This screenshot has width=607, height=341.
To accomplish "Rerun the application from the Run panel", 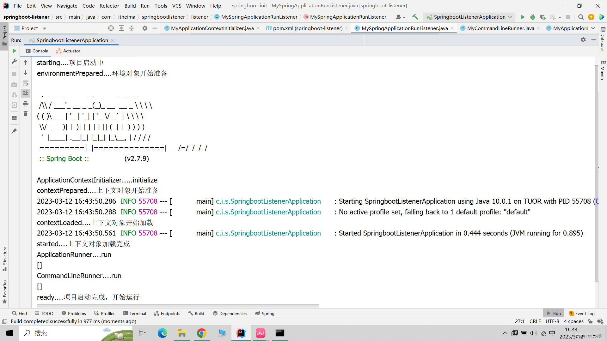I will click(14, 51).
